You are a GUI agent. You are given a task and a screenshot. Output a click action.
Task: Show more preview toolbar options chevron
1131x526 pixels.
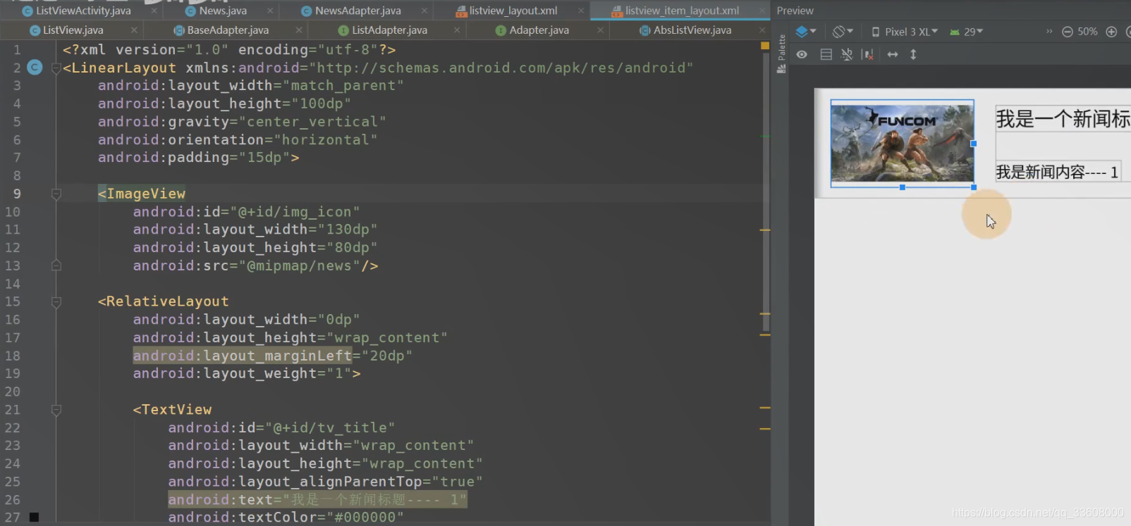coord(1049,32)
